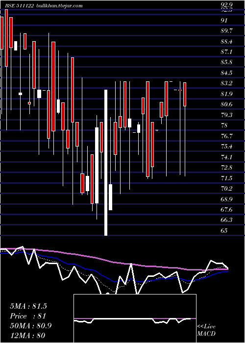245x343 pixels.
Task: Click the 66.3 price axis label
Action: 226,220
